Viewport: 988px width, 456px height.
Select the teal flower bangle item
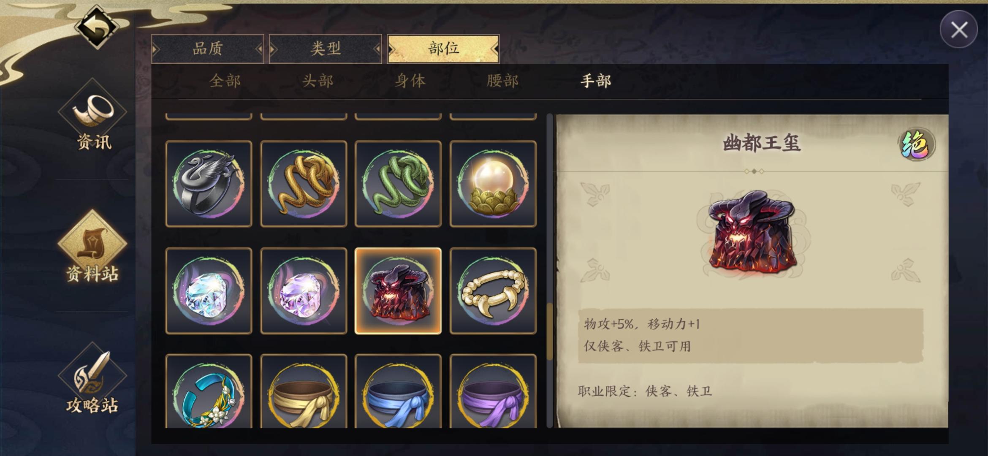click(209, 391)
